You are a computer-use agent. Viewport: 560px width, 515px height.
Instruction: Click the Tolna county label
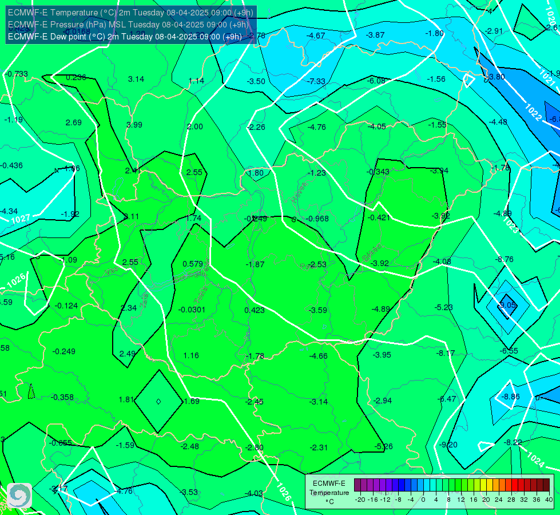click(201, 295)
